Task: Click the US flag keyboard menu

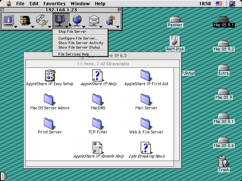Action: click(x=219, y=3)
